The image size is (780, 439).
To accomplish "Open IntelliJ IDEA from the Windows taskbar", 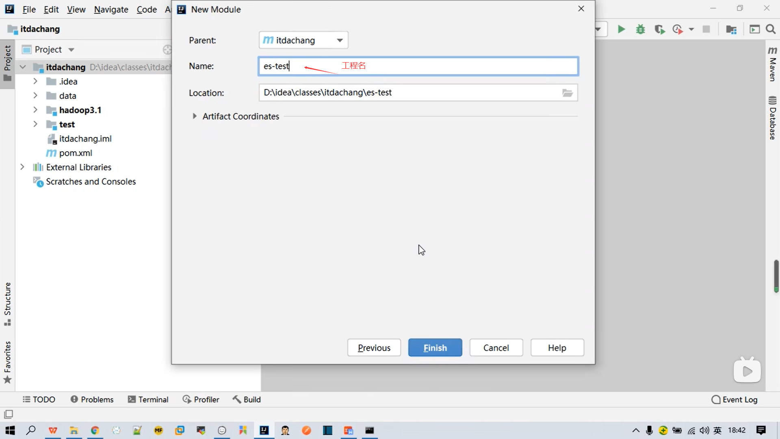I will [x=264, y=430].
